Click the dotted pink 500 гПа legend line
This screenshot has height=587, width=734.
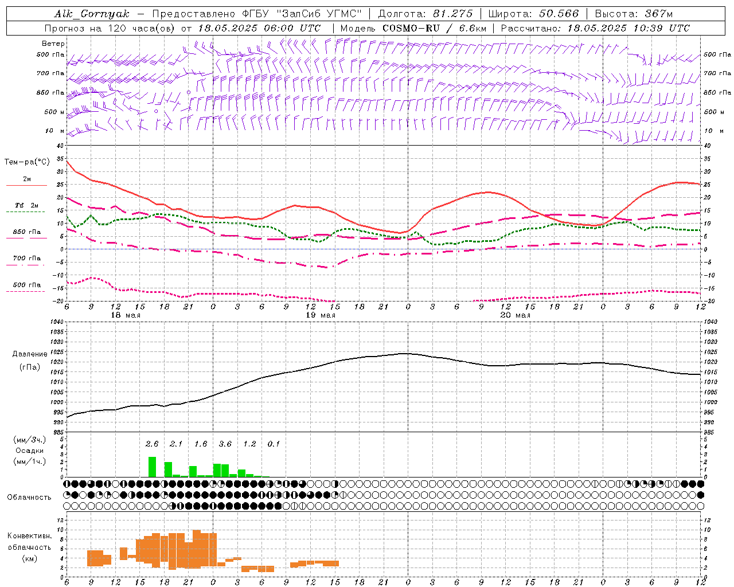[25, 292]
